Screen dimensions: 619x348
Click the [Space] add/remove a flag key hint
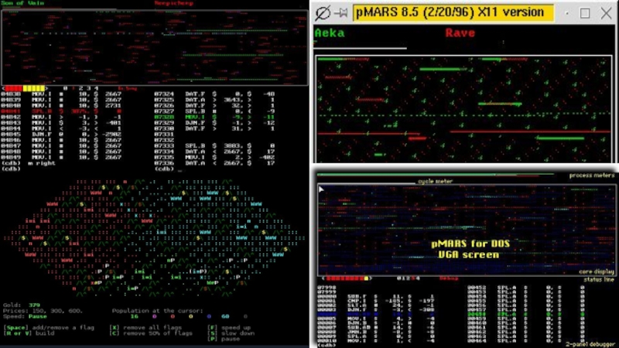tap(49, 327)
